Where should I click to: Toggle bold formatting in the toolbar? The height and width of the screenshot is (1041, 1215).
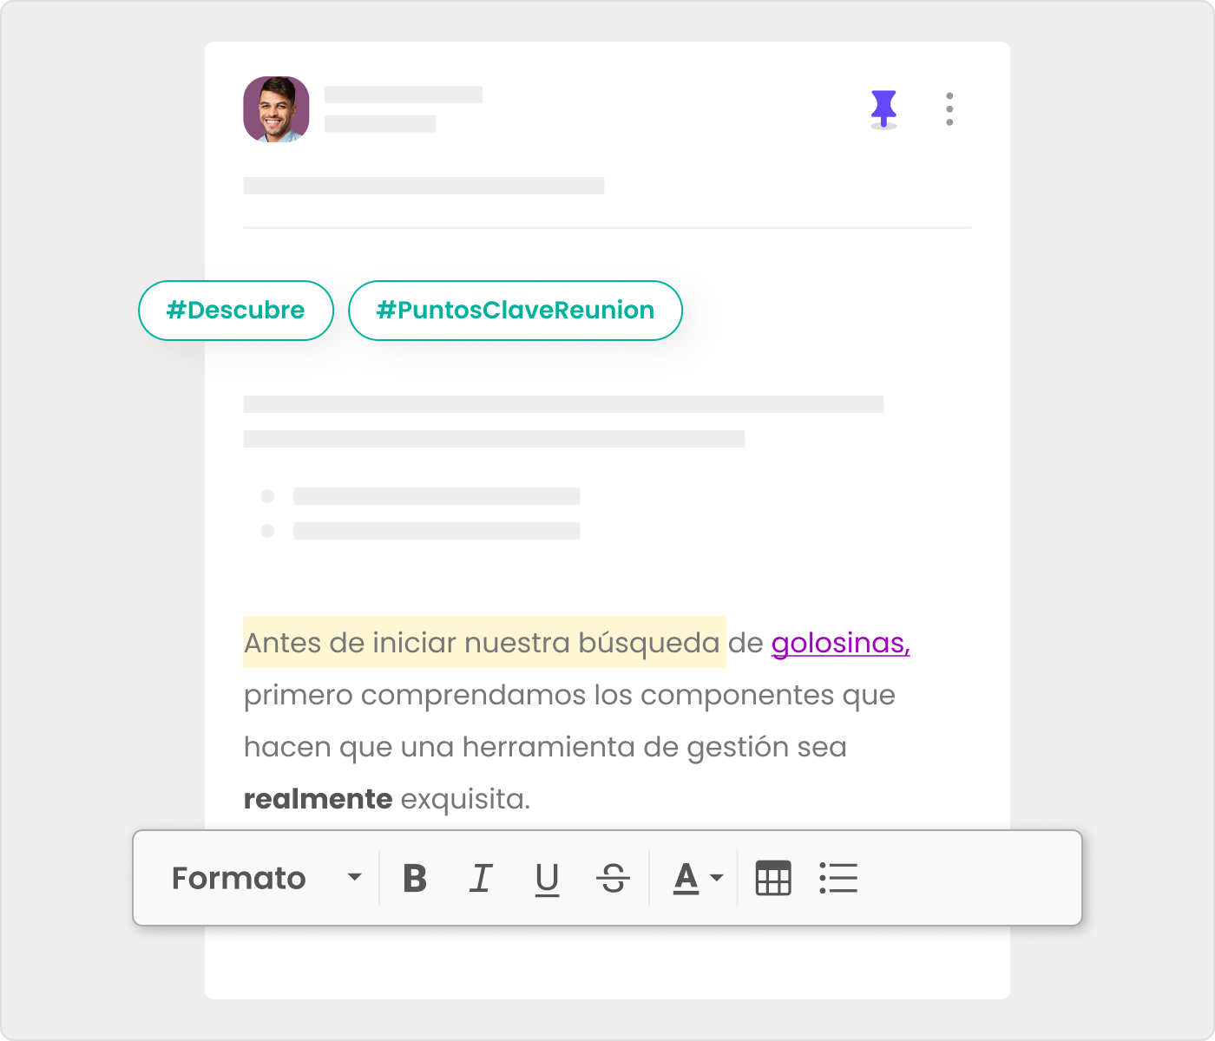[415, 878]
